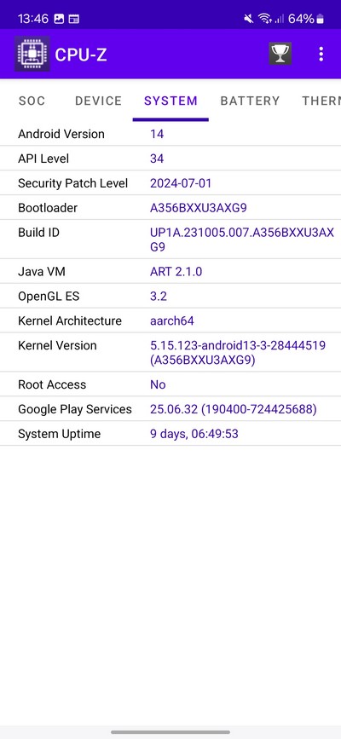Tap the Wi-Fi signal icon in status bar
Viewport: 341px width, 739px height.
point(265,19)
